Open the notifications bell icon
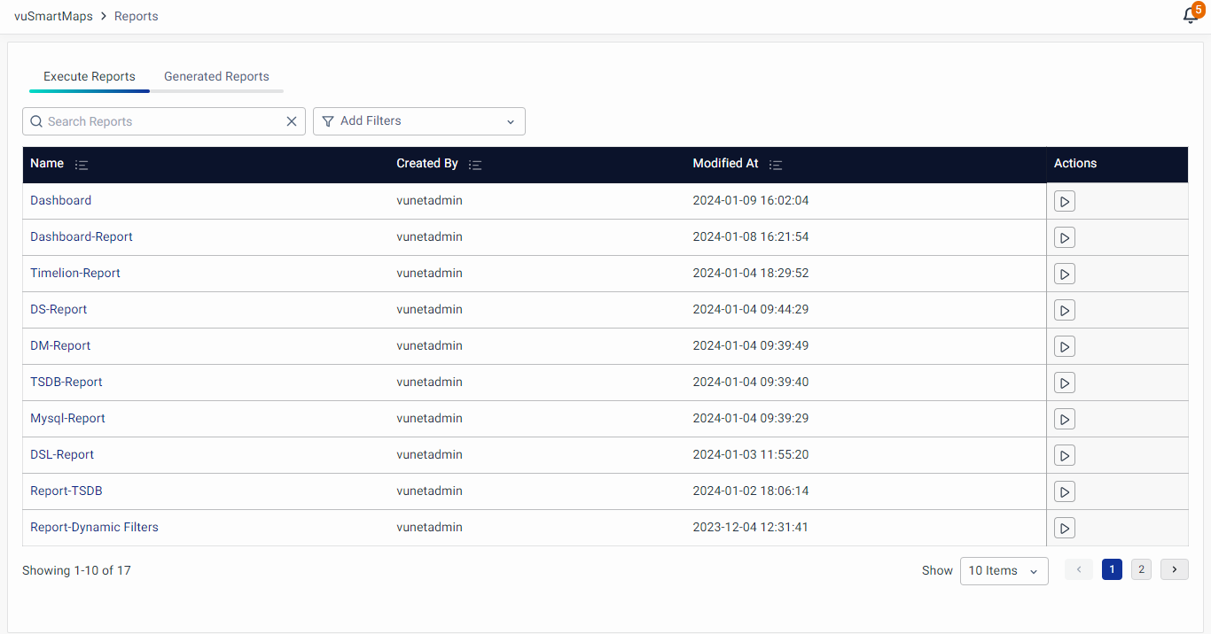 click(x=1191, y=16)
